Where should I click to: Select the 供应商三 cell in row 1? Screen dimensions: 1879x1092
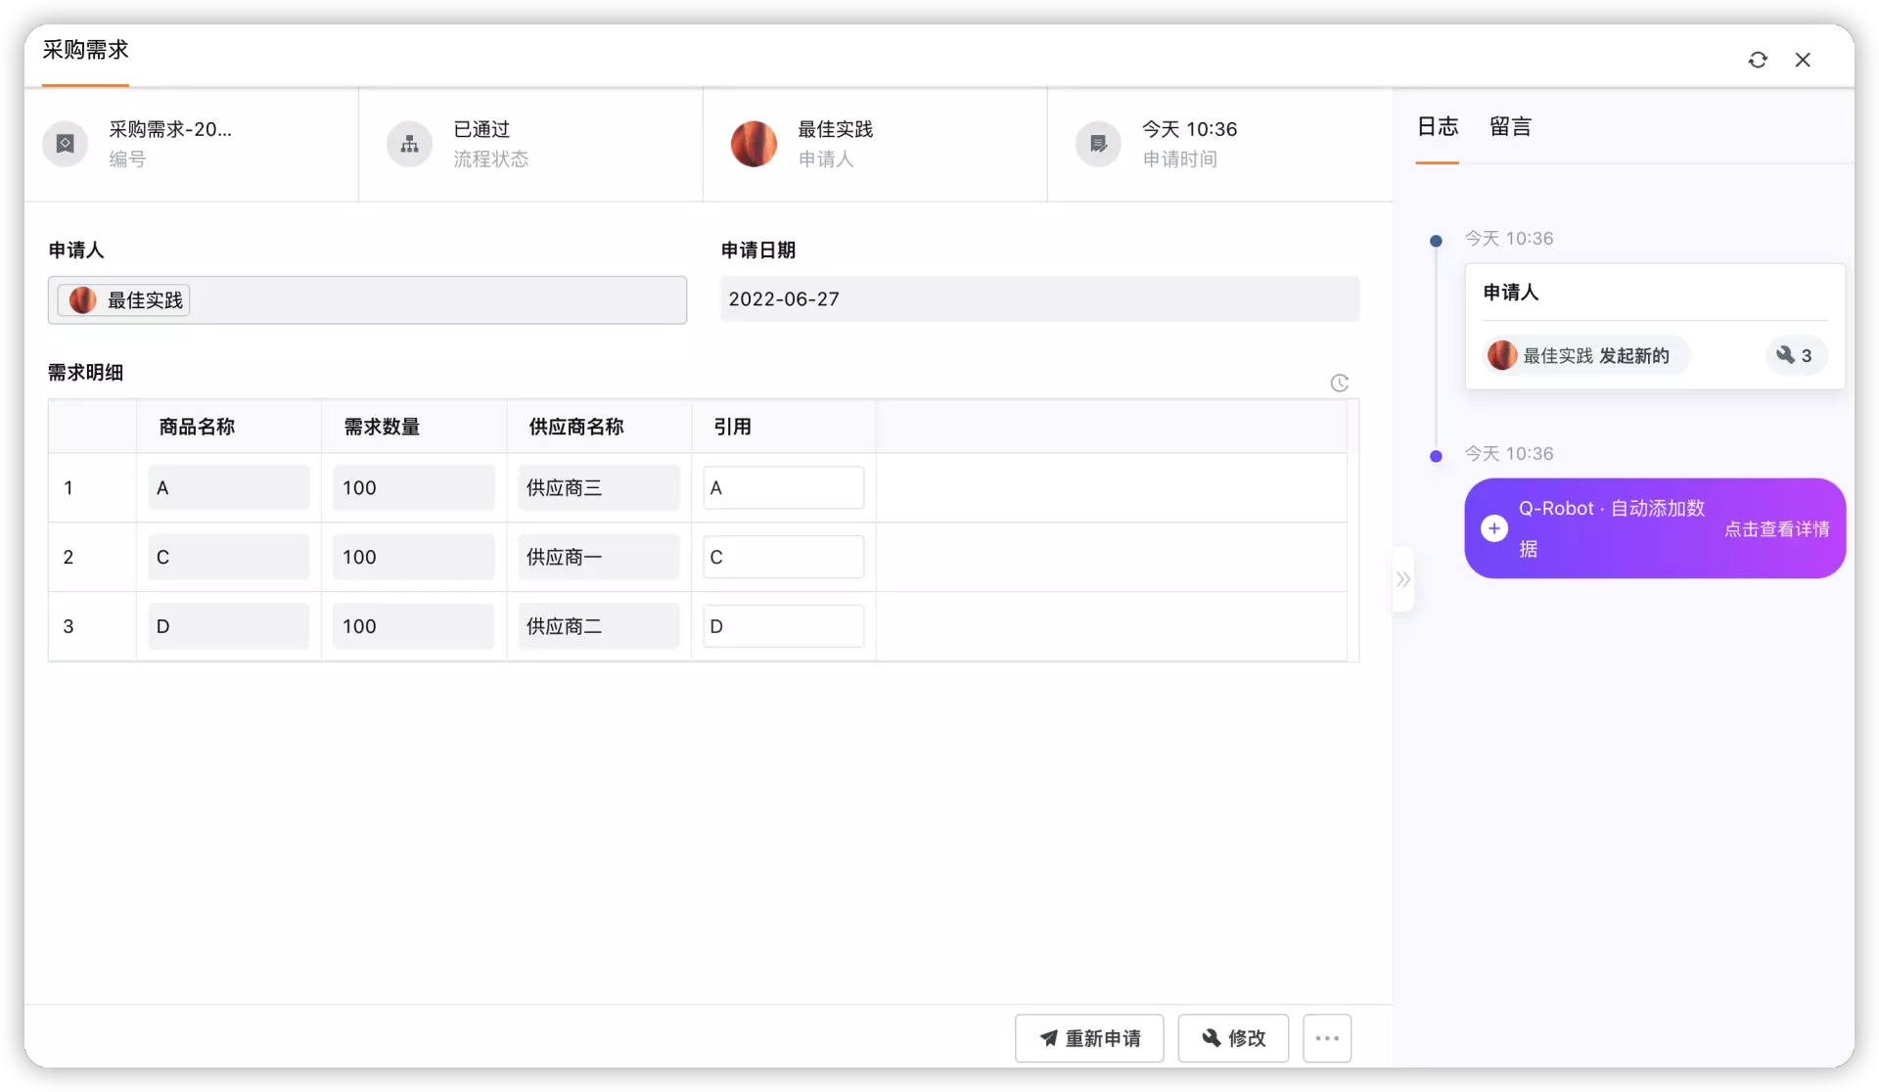598,487
